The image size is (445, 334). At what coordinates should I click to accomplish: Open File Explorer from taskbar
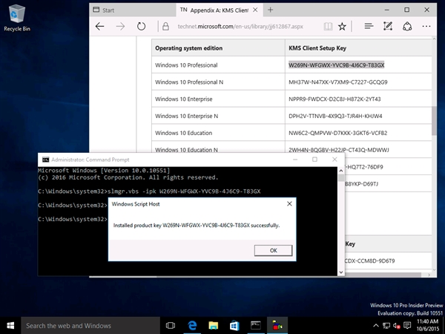click(x=212, y=325)
